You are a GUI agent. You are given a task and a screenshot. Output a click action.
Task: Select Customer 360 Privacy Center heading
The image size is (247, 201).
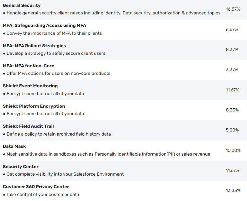[36, 187]
